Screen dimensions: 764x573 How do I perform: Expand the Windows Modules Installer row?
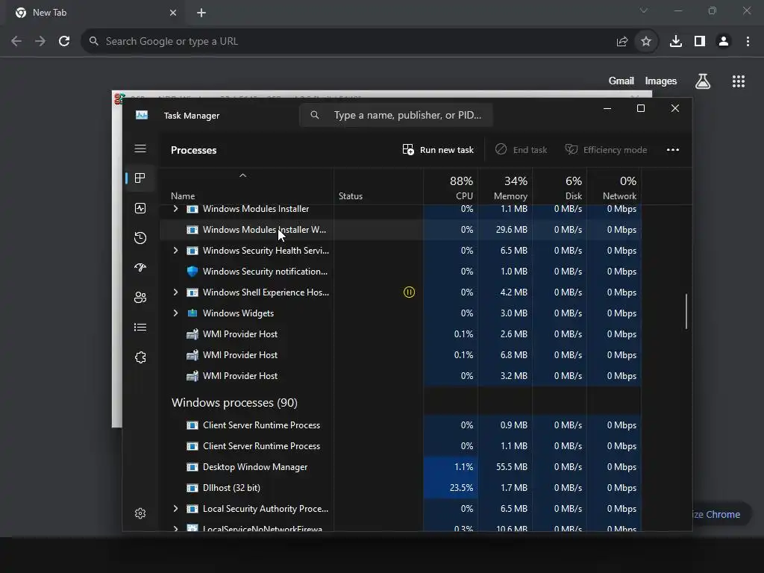(176, 209)
